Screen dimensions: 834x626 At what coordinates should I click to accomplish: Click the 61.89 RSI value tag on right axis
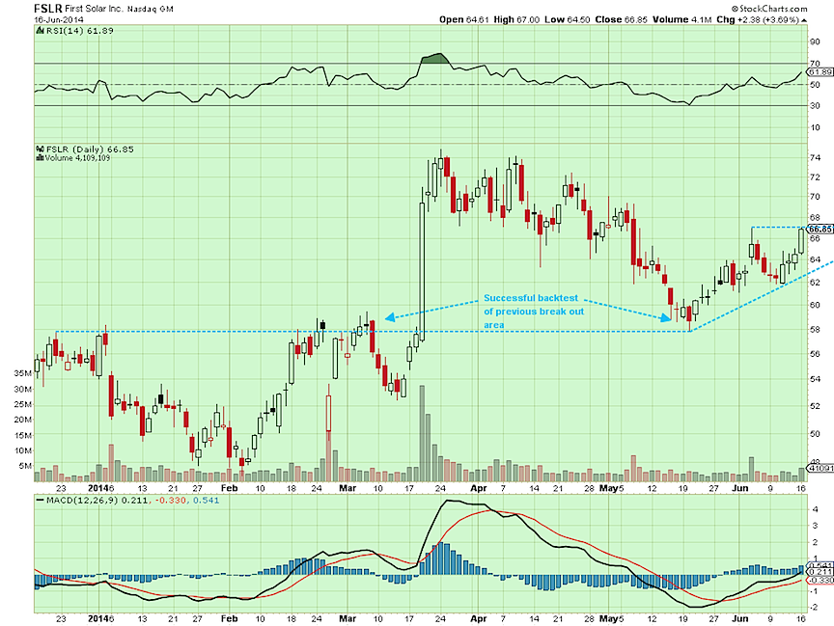[x=820, y=71]
